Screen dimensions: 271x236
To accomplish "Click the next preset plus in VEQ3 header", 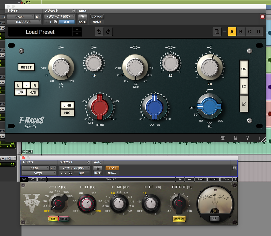I will click(66, 173).
